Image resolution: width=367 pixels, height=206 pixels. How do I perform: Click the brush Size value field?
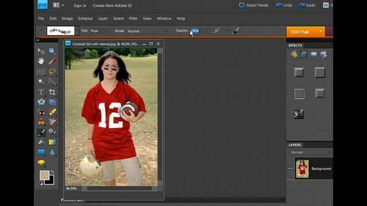click(x=97, y=31)
